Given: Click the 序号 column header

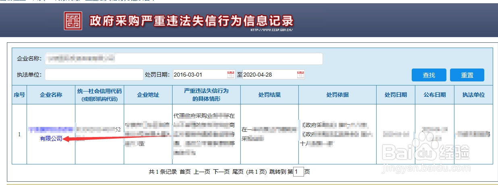Looking at the screenshot, I should [x=19, y=95].
